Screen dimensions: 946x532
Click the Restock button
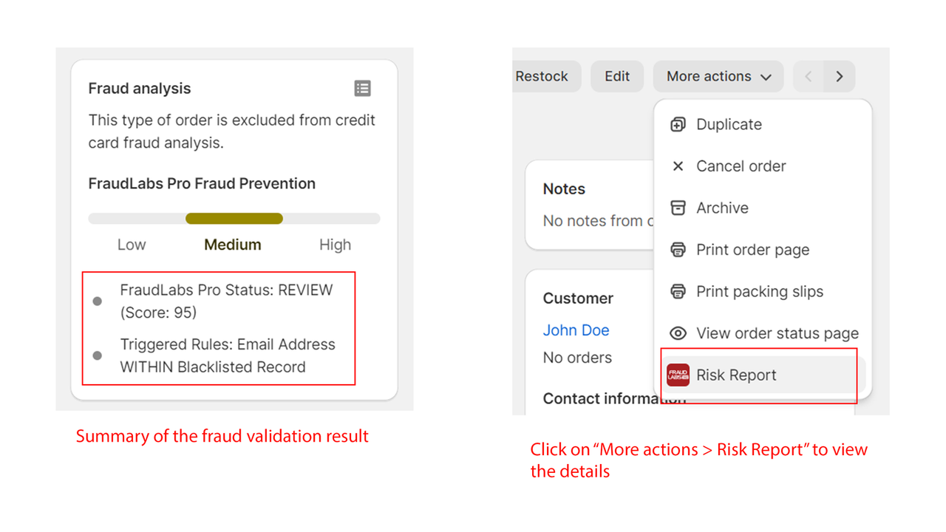(x=546, y=76)
